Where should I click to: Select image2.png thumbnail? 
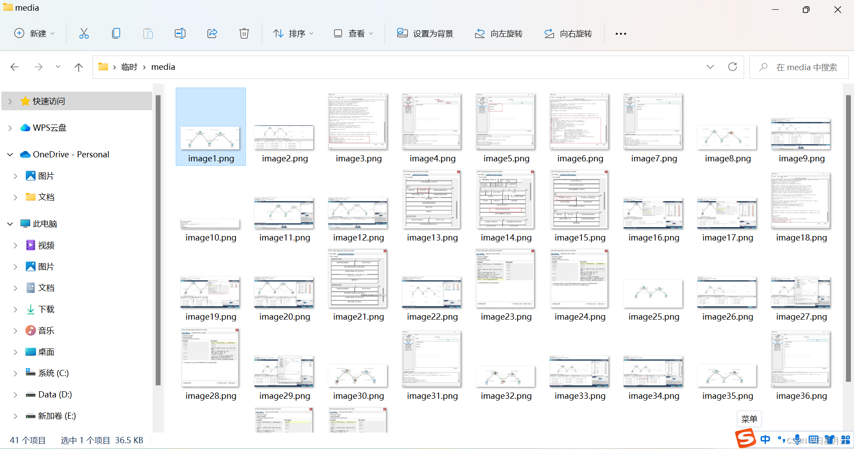[x=284, y=138]
